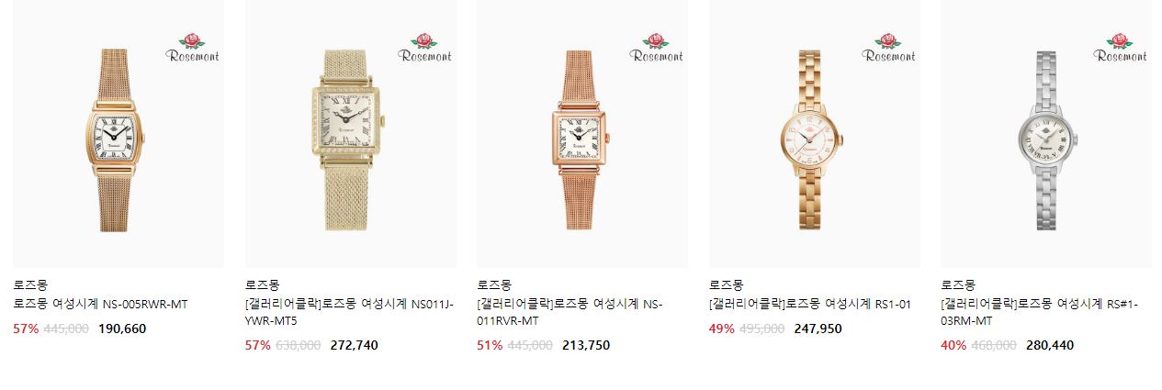This screenshot has height=390, width=1162.
Task: Click the sale price 272,740
Action: (x=354, y=345)
